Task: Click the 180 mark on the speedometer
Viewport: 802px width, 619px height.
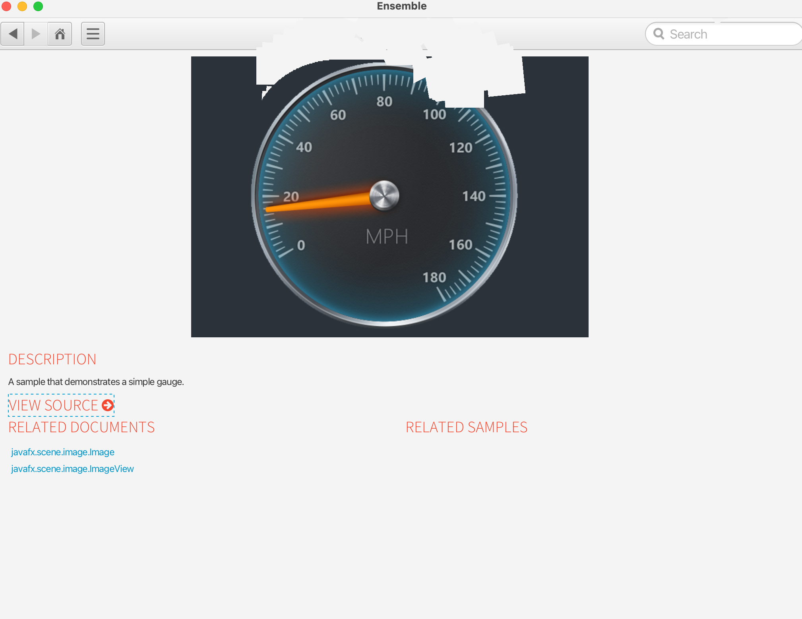Action: (434, 277)
